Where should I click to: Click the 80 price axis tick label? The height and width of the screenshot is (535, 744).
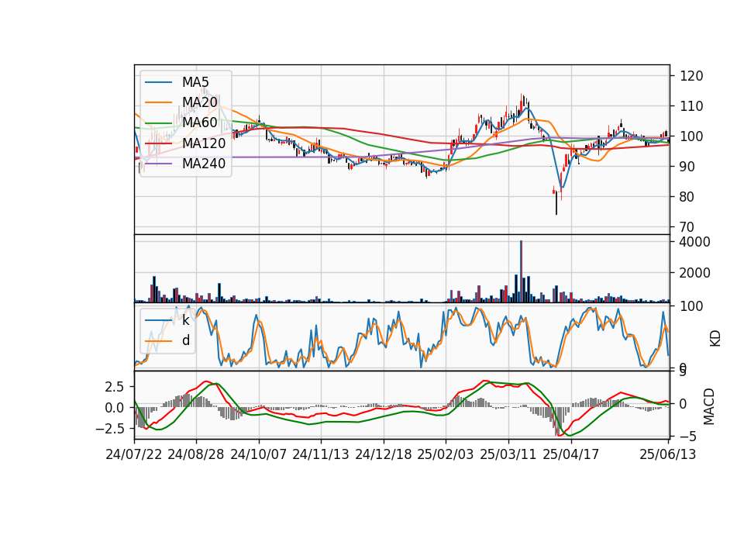tap(687, 197)
